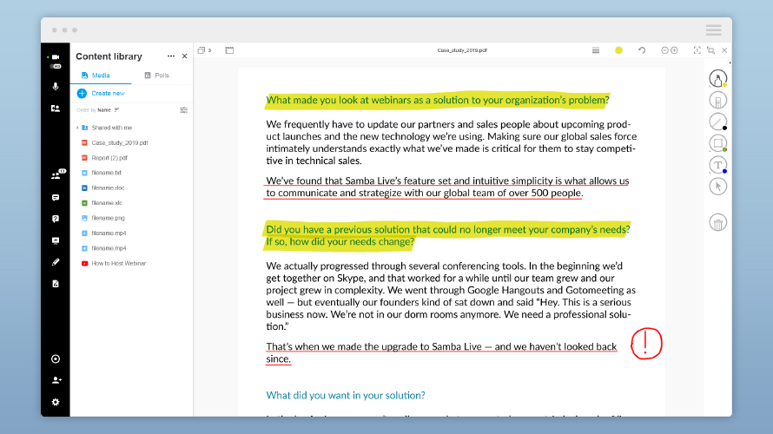Viewport: 773px width, 434px height.
Task: Select filename.png image file
Action: [102, 218]
